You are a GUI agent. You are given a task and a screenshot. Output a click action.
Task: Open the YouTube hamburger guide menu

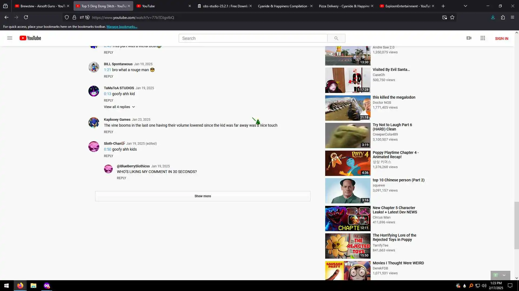point(10,38)
